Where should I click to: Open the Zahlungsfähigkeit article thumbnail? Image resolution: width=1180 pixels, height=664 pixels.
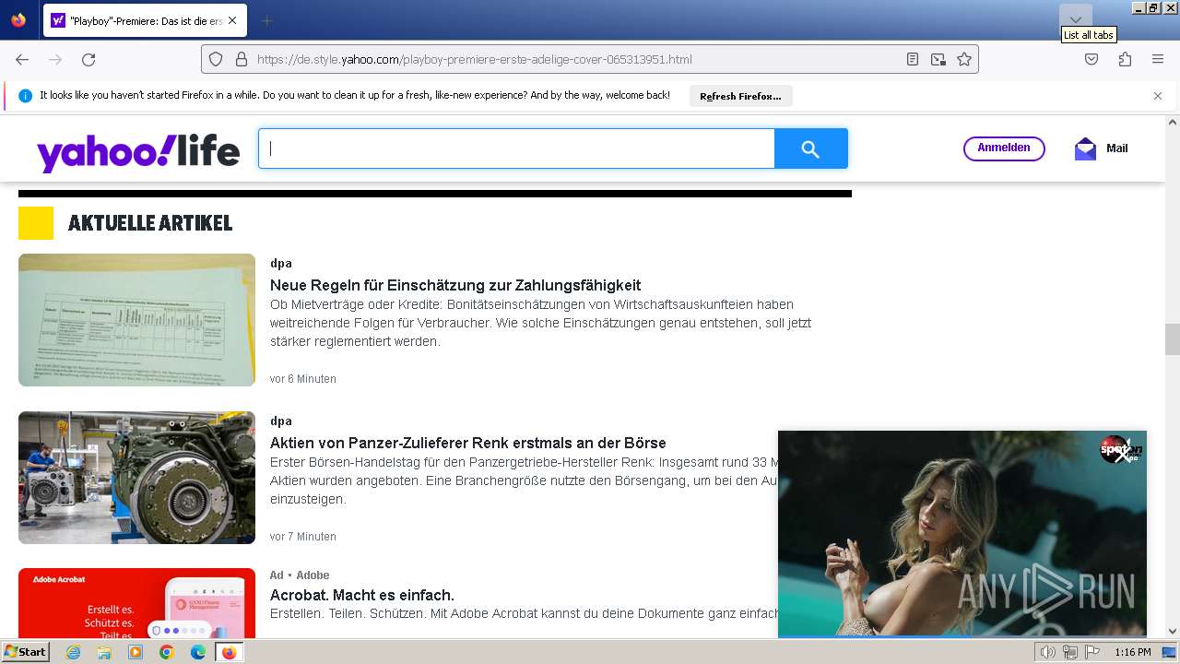[136, 320]
